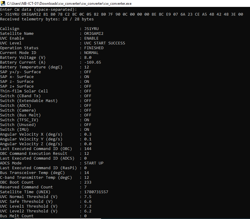Click the 'OBC Command Execution Result' label

tap(33, 154)
